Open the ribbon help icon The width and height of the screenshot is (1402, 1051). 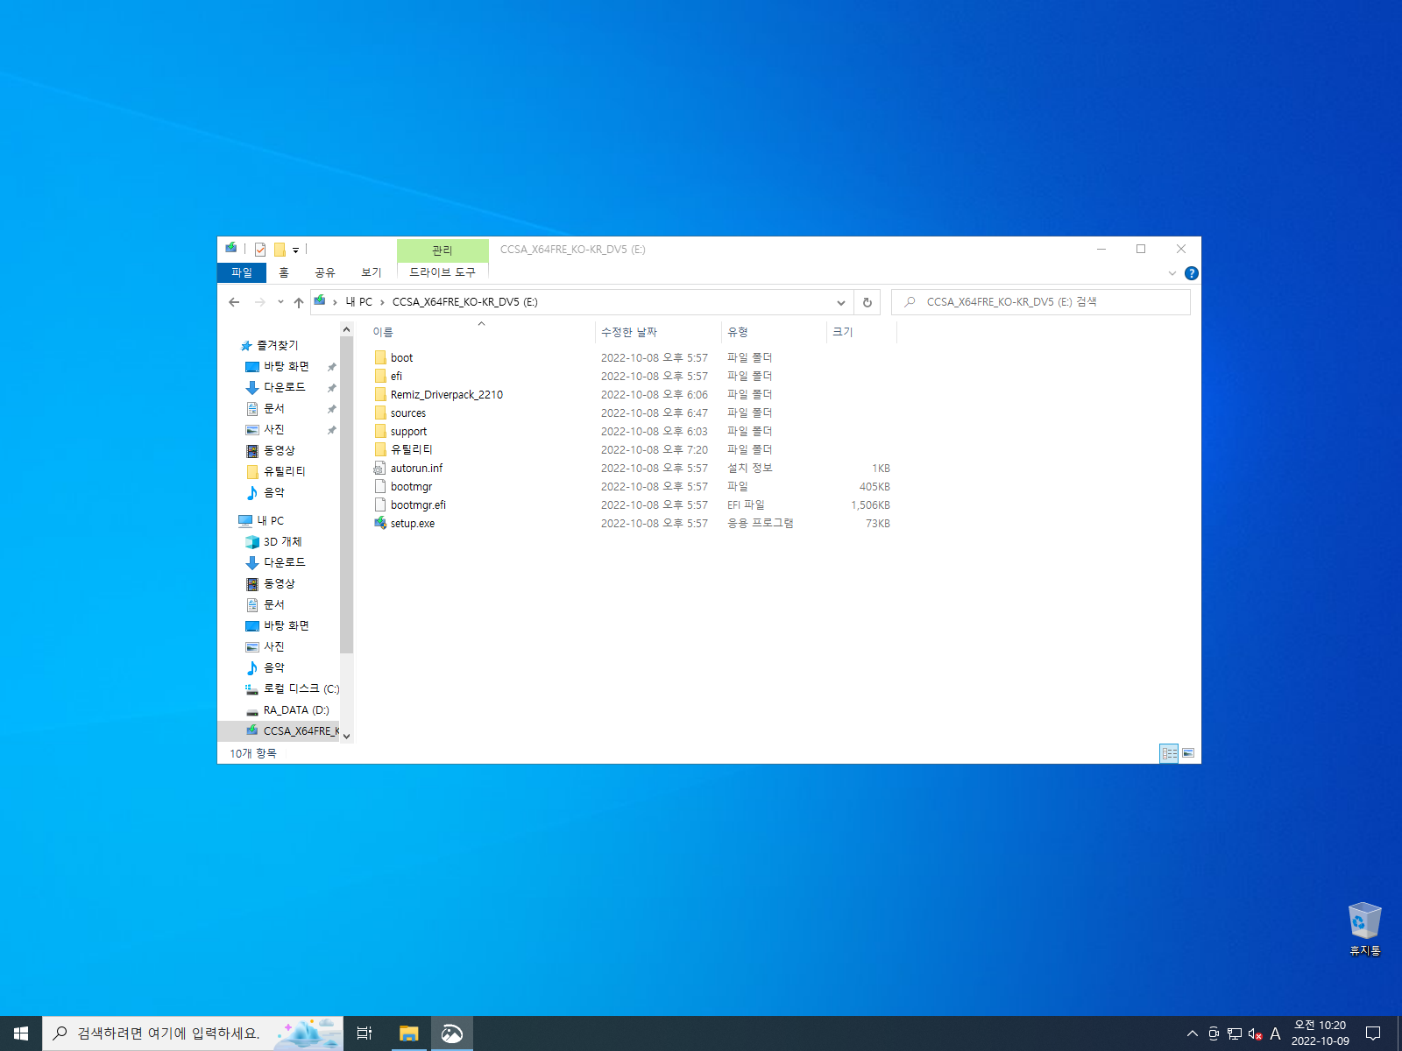[1192, 273]
